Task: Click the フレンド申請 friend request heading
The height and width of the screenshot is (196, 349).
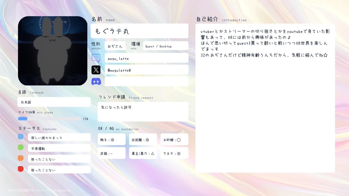Action: (x=126, y=97)
